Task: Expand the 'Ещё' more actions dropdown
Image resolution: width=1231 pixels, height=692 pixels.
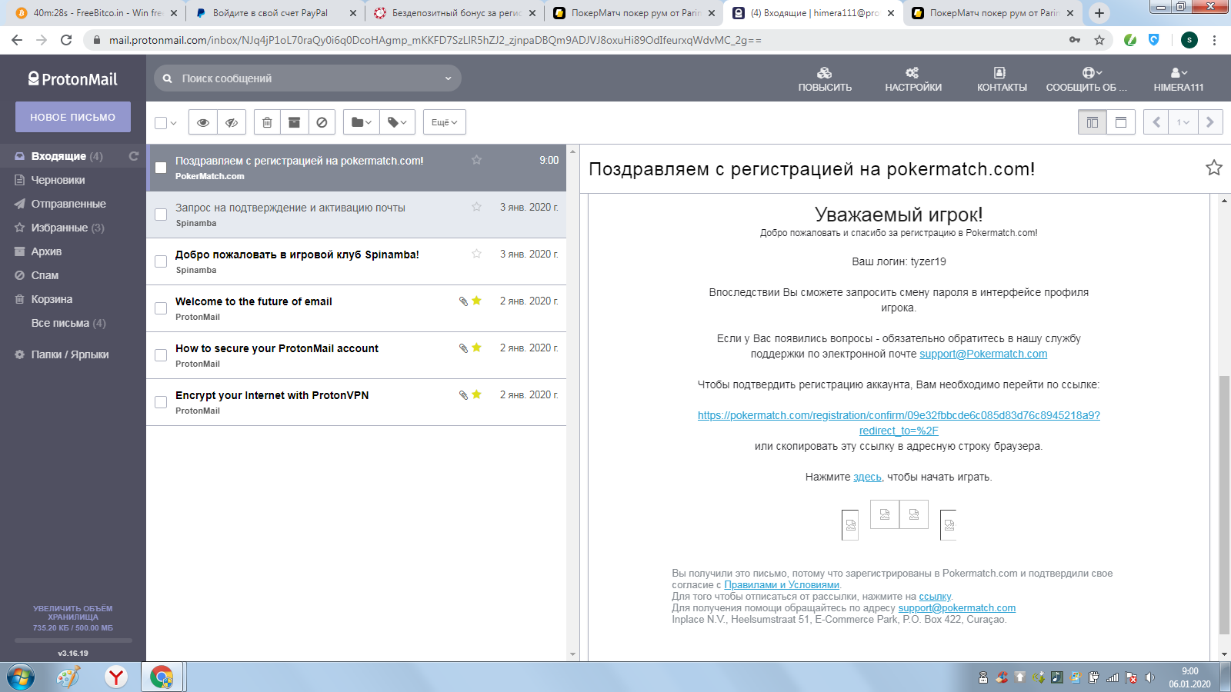Action: 444,122
